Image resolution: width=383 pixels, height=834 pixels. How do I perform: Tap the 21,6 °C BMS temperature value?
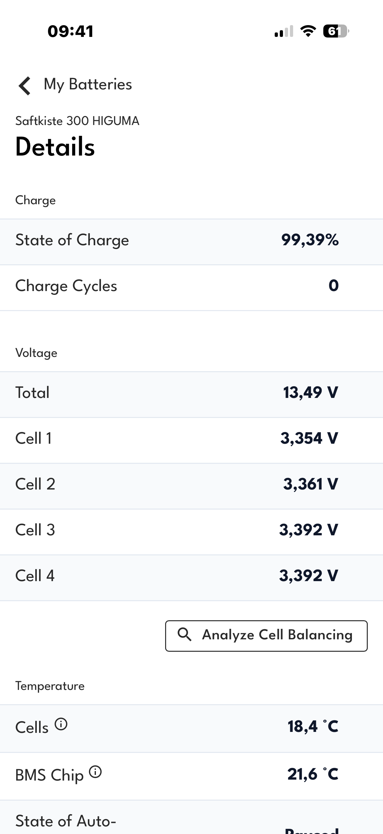[312, 774]
